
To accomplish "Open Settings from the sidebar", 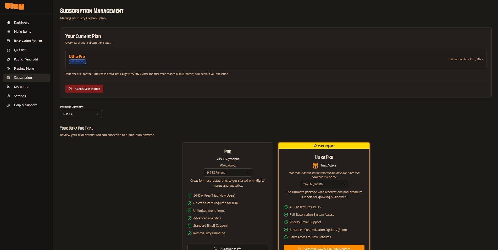I will point(26,96).
